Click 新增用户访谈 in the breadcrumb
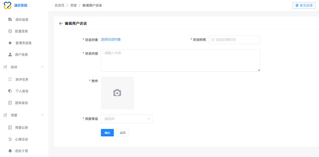This screenshot has height=157, width=319. pos(92,6)
